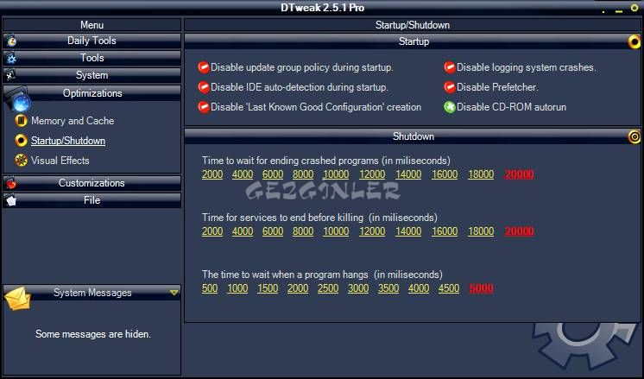Set services end time to 12000

pos(372,231)
